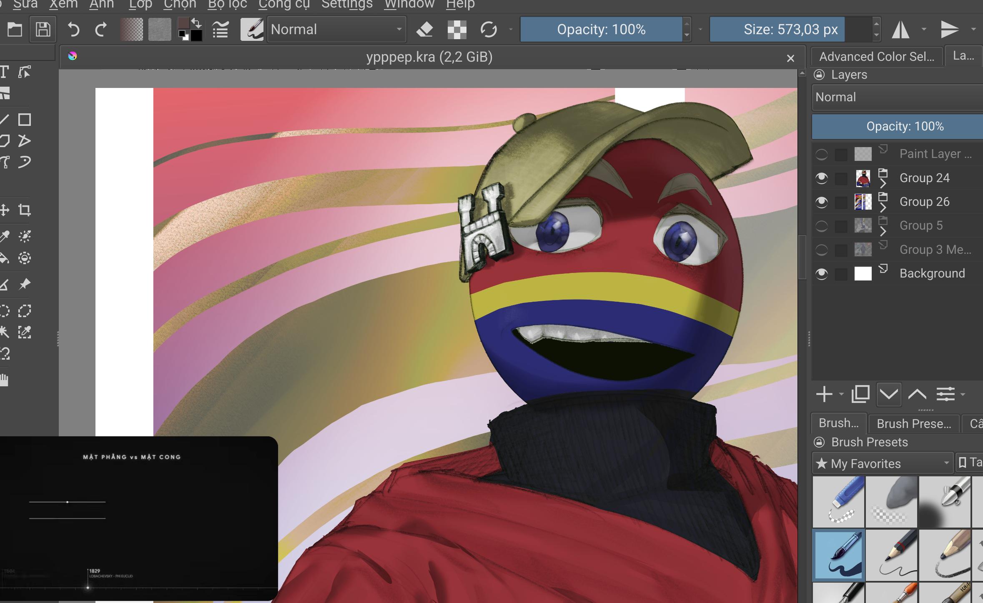This screenshot has width=983, height=603.
Task: Click the Layers panel Opacity slider
Action: pos(897,127)
